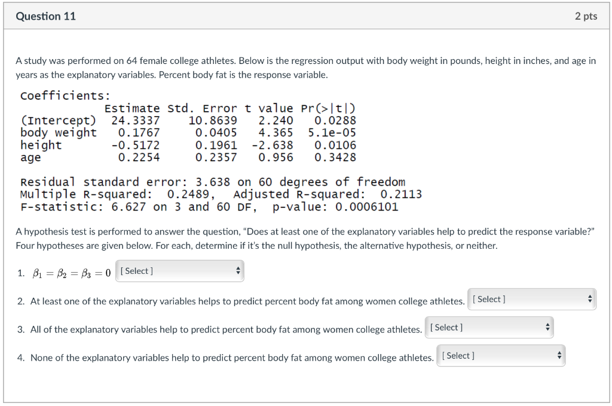Open the dropdown for hypothesis statement 2
Screen dimensions: 612x406
click(531, 298)
